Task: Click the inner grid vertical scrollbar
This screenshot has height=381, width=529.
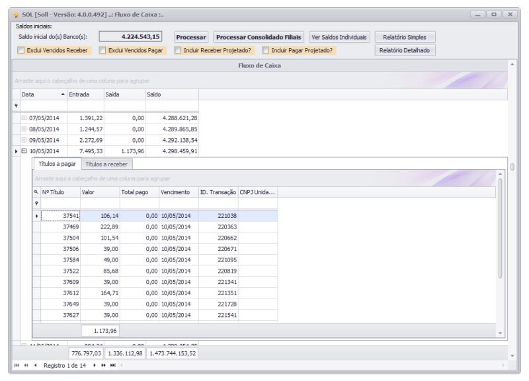Action: tap(500, 231)
